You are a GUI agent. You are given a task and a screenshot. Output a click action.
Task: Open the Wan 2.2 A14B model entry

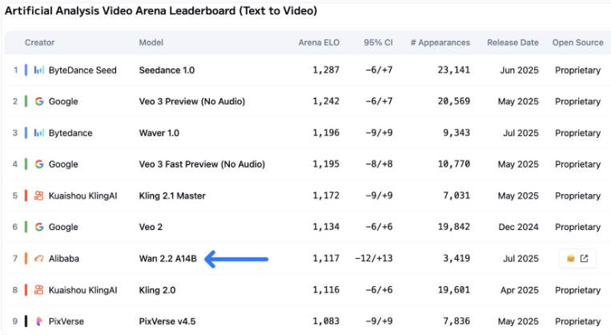pos(168,259)
